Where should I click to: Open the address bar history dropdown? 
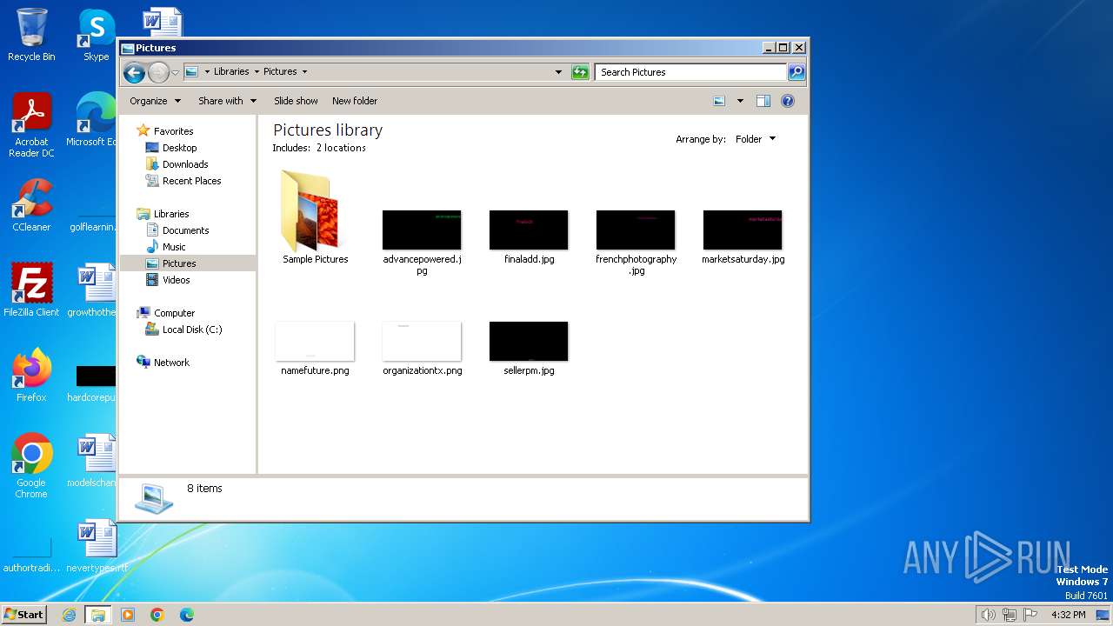point(558,72)
